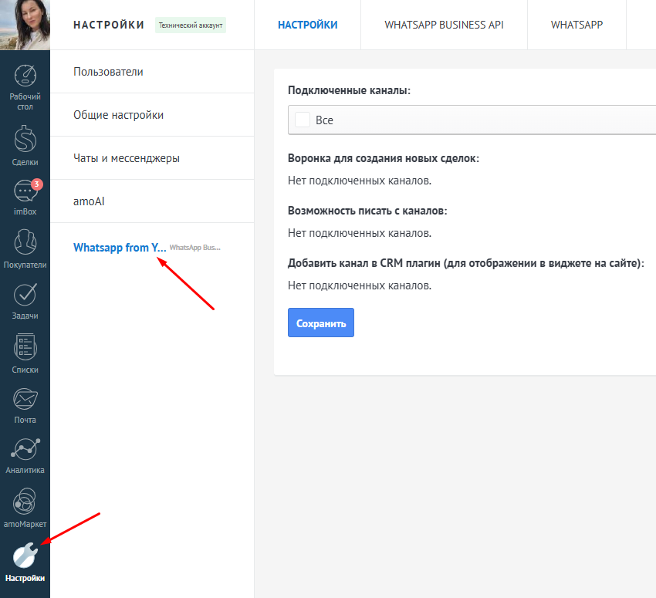
Task: Switch to WHATSAPP BUSINESS API tab
Action: (x=444, y=25)
